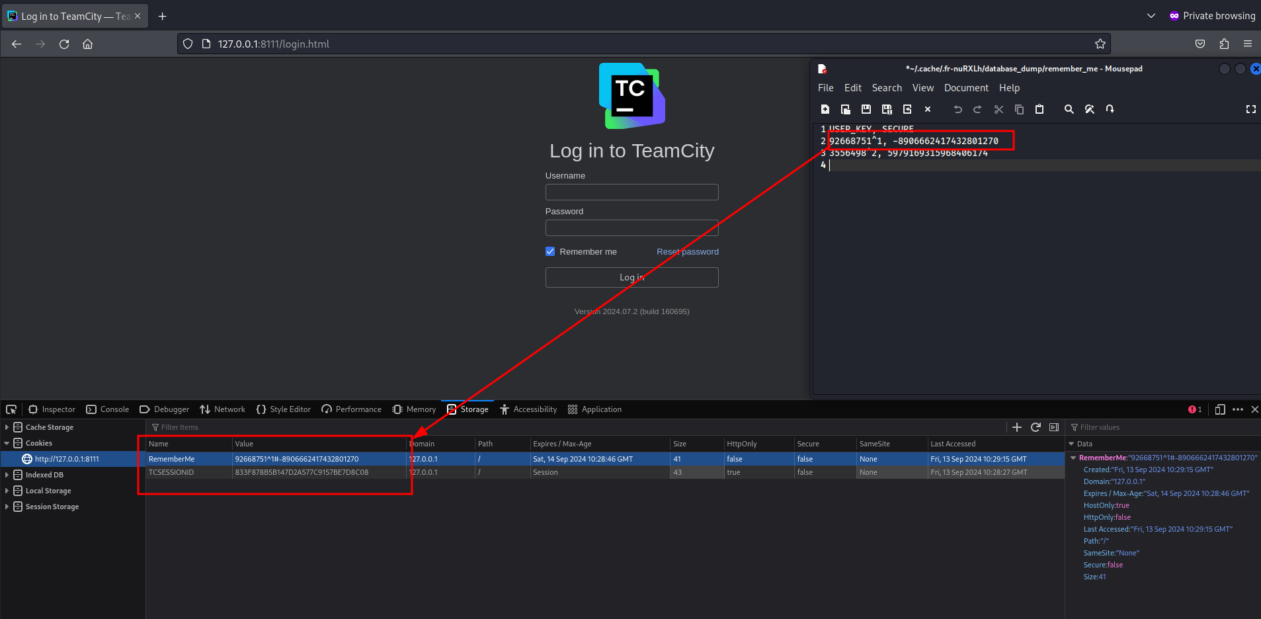
Task: Click the Mousepad redo icon
Action: tap(977, 109)
